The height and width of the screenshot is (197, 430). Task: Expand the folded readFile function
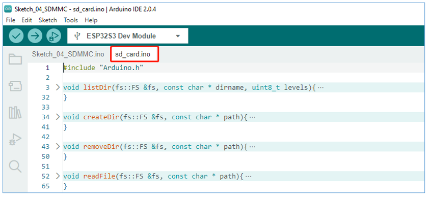(x=57, y=176)
